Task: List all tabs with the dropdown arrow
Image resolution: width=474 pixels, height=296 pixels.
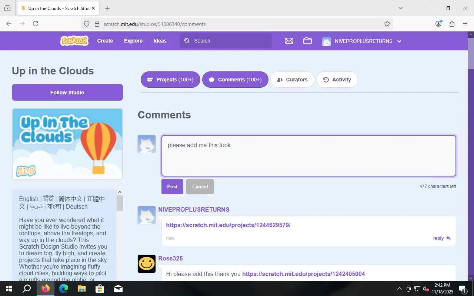Action: (400, 8)
